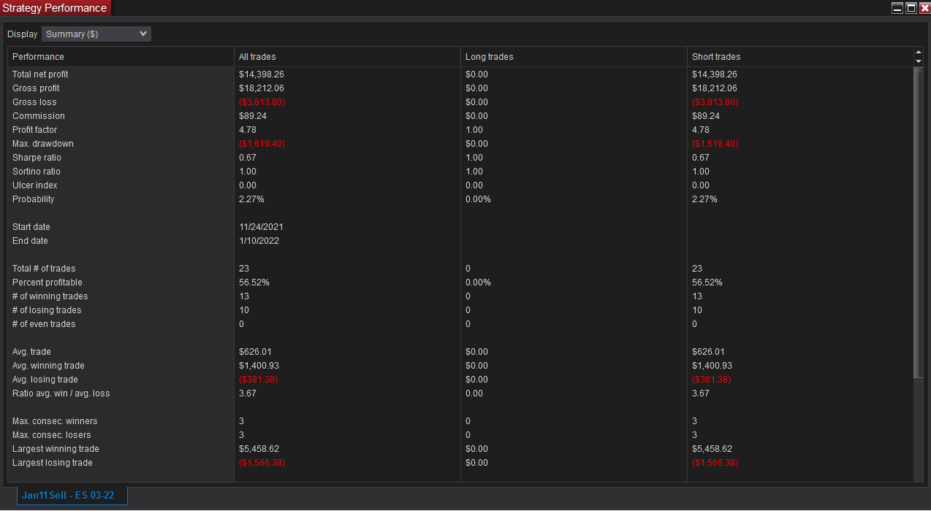
Task: Click All trades percent profitable 56.52%
Action: tap(254, 283)
